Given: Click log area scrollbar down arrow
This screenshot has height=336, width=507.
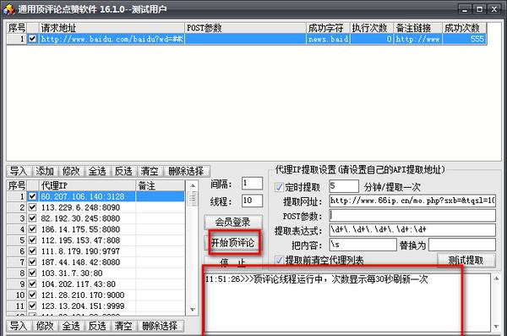Looking at the screenshot, I should (496, 327).
